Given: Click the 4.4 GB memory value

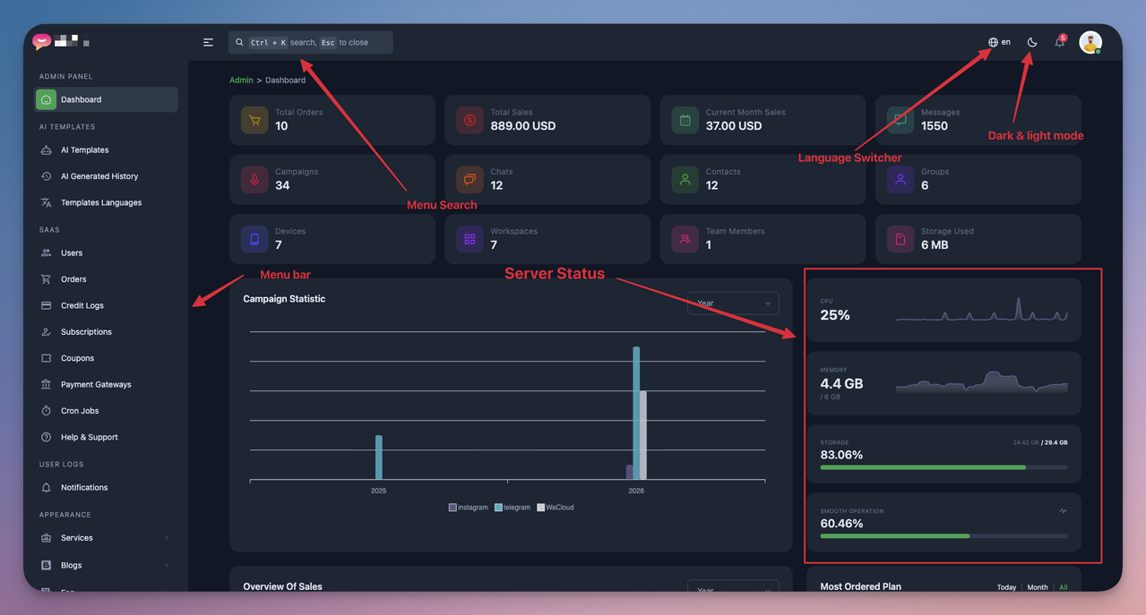Looking at the screenshot, I should pos(841,383).
